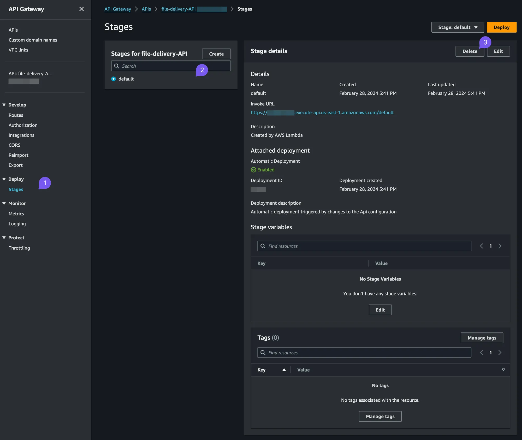This screenshot has height=440, width=522.
Task: Click the orange Deploy button
Action: pos(501,27)
